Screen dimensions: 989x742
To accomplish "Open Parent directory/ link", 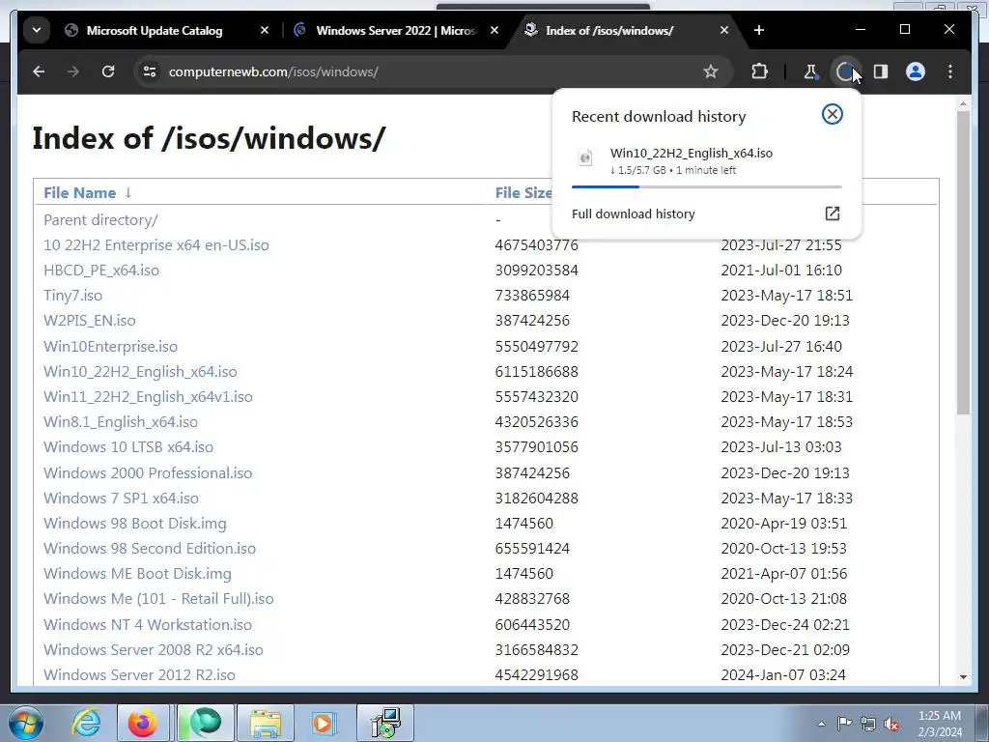I will pos(100,220).
